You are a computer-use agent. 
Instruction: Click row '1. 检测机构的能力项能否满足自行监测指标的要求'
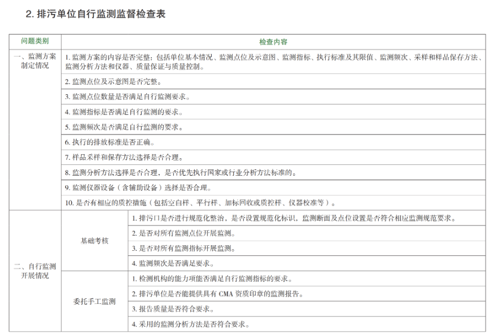point(307,279)
